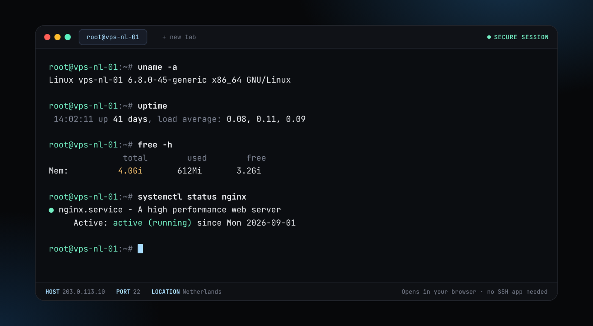Click the 'nginx.service' description line
Screen dimensions: 593x326
[x=170, y=210]
